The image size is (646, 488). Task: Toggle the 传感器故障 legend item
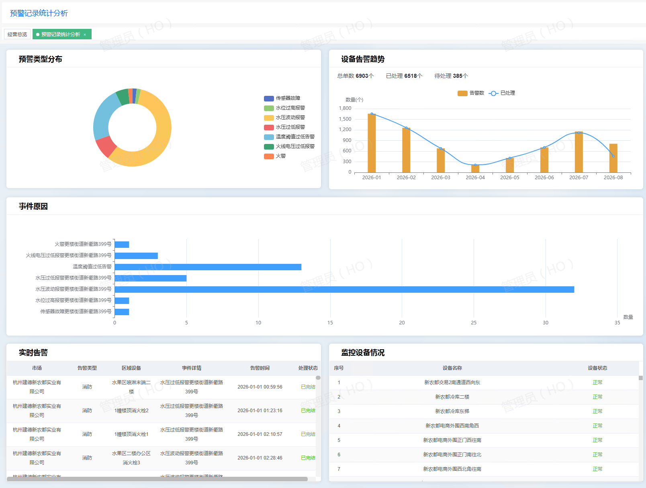click(269, 98)
